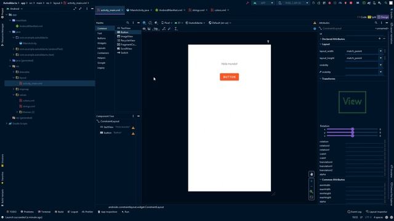Toggle the autoconnect magnet icon
The height and width of the screenshot is (221, 394).
click(149, 29)
